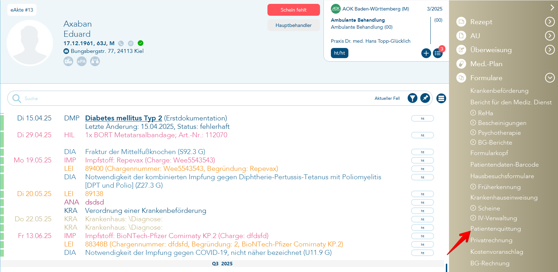
Task: Click the envelope icon before the address
Action: coord(66,51)
